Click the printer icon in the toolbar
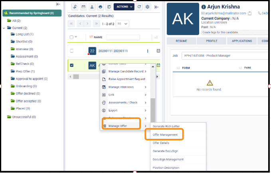This screenshot has width=271, height=173. coord(101,7)
